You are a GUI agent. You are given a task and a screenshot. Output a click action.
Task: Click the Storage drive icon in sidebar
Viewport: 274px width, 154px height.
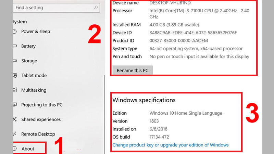[15, 61]
